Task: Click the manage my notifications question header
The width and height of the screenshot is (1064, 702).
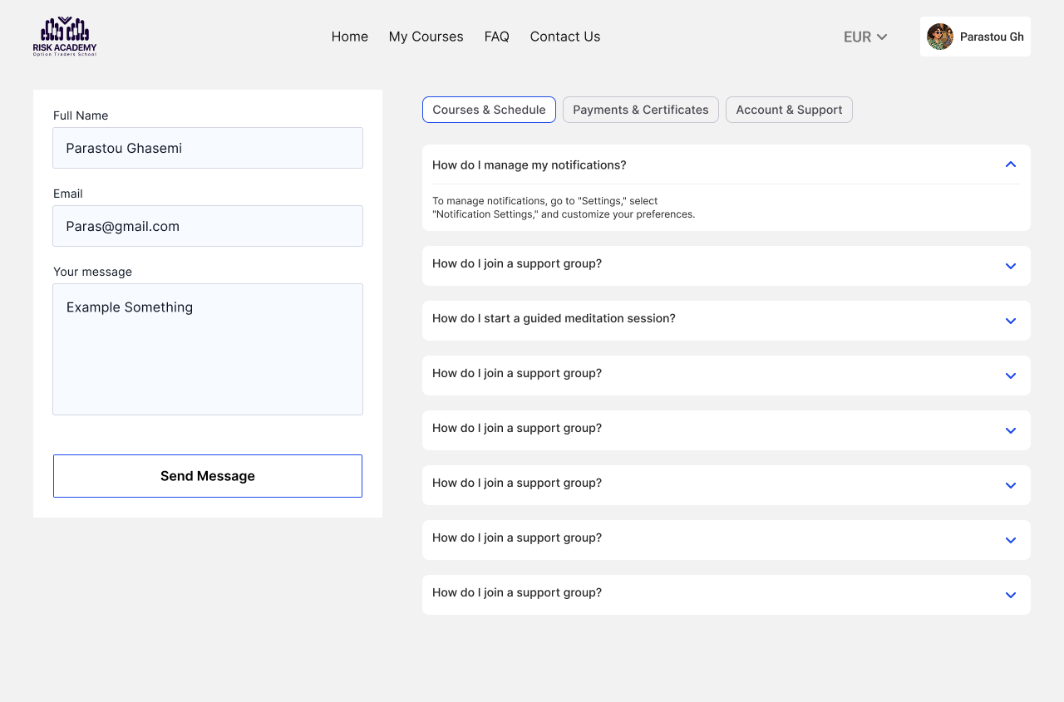Action: pos(530,164)
